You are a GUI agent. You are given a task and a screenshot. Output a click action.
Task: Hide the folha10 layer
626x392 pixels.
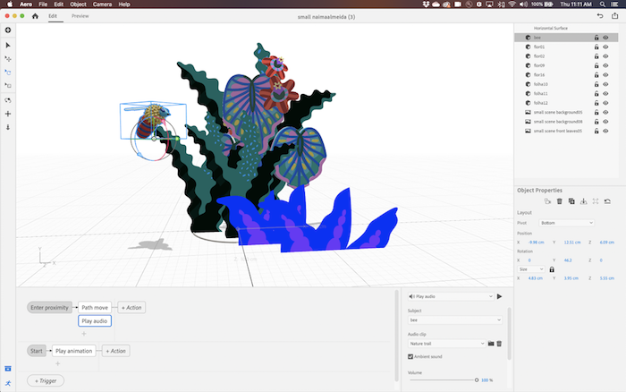tap(605, 84)
